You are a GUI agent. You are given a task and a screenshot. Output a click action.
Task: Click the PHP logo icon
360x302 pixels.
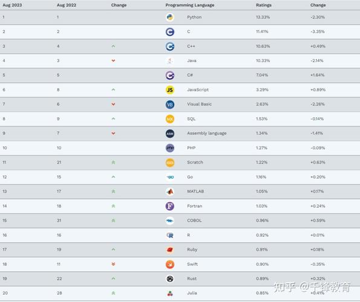point(170,148)
